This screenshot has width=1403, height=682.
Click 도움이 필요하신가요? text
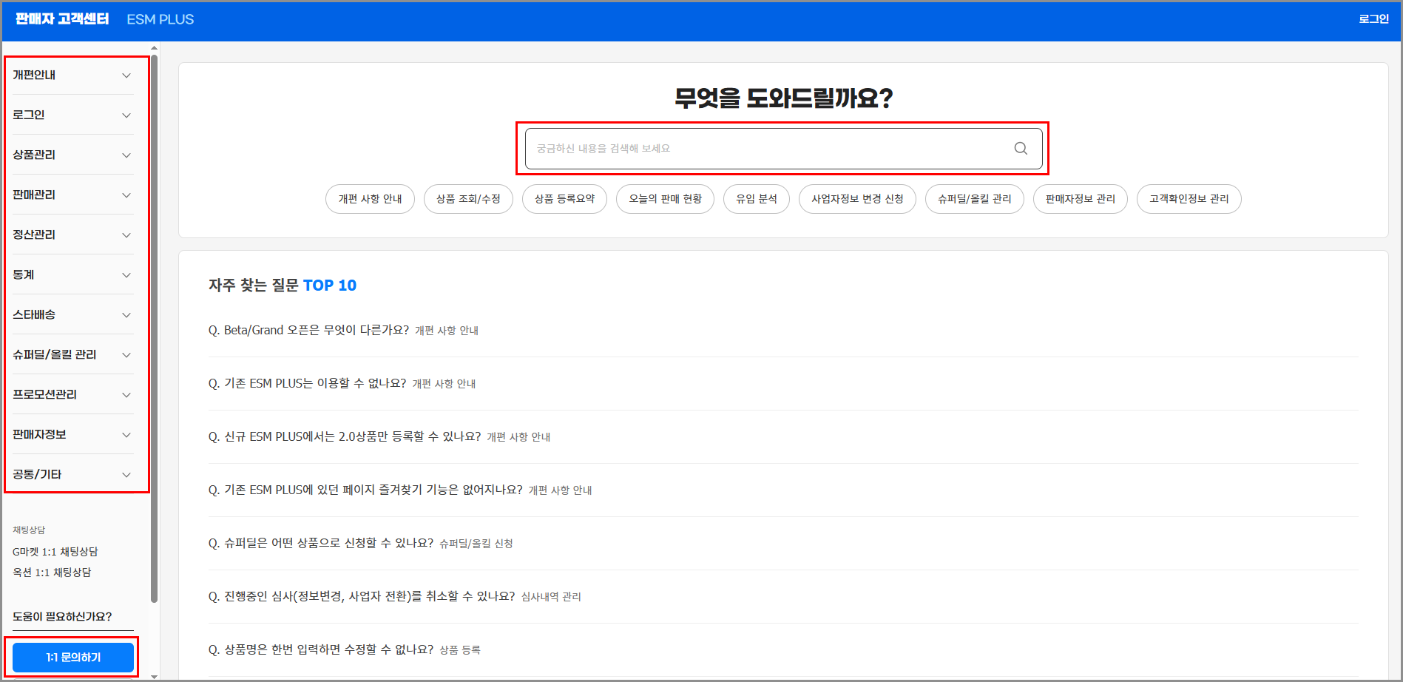coord(62,617)
